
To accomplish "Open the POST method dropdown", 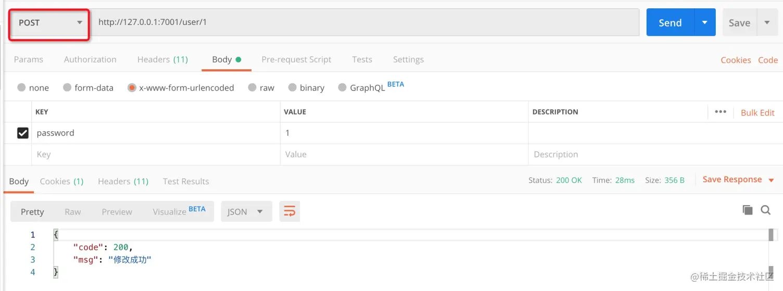I will pyautogui.click(x=50, y=23).
